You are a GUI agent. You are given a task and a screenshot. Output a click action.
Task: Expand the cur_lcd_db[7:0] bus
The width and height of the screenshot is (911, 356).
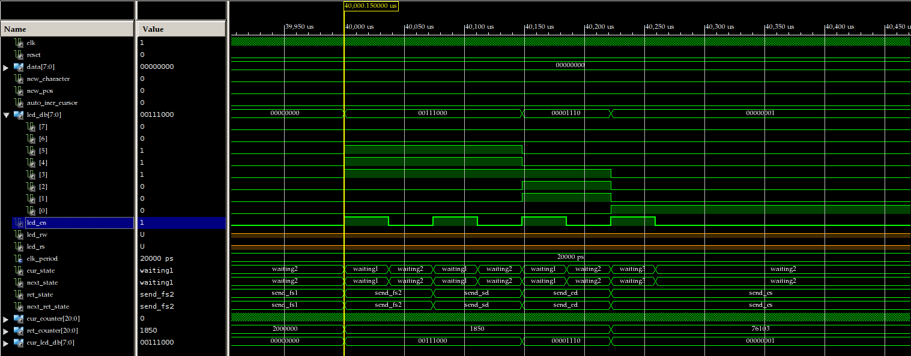tap(5, 343)
